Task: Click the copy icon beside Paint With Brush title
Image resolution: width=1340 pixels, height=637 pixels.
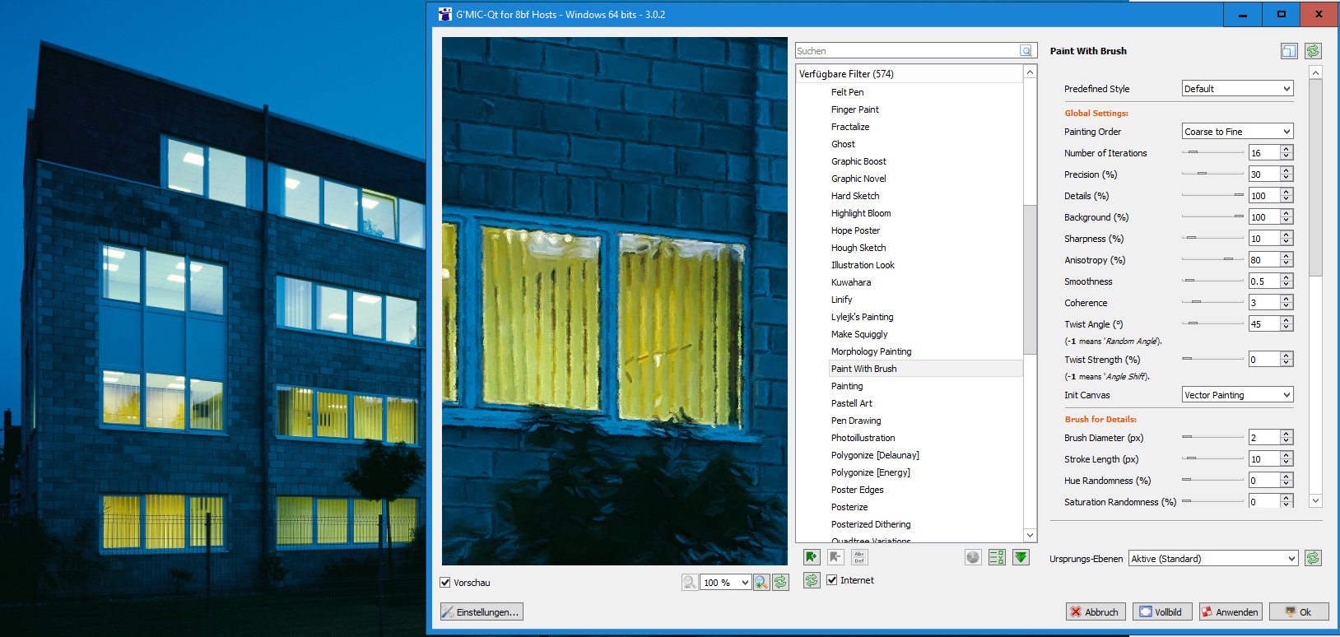Action: (x=1289, y=51)
